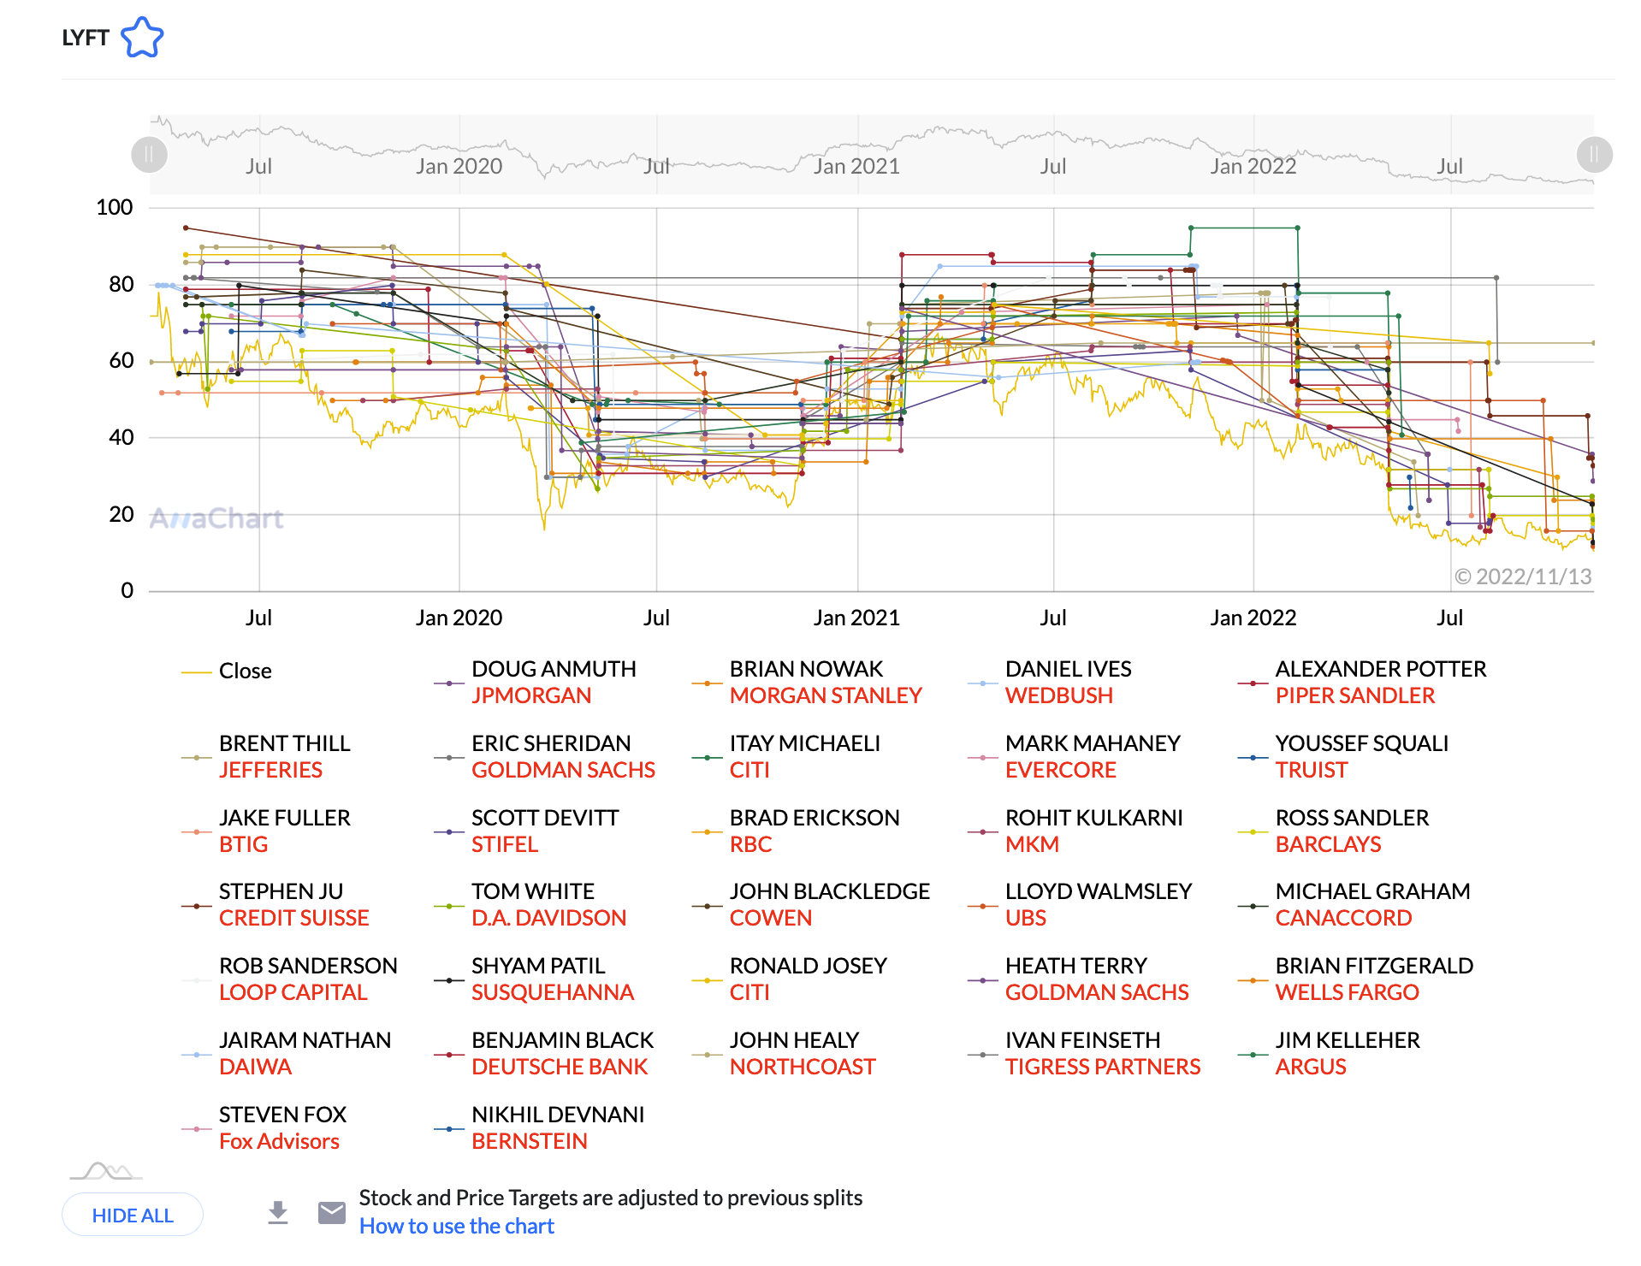
Task: Toggle Ross Sandler Barclays series
Action: coord(1334,831)
